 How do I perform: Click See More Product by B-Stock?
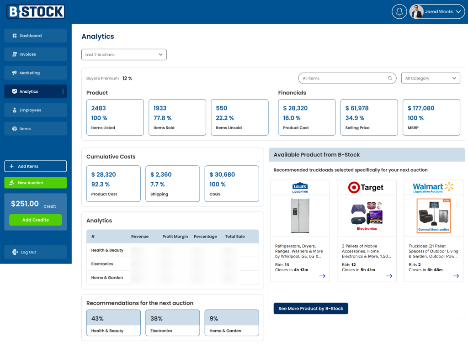point(311,309)
